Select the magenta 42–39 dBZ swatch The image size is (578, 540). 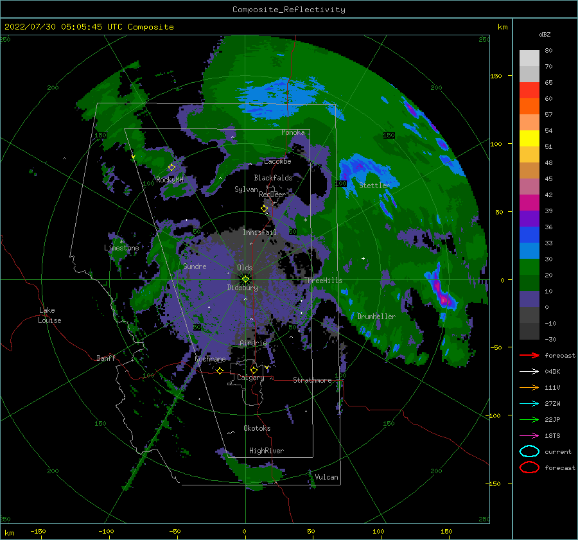click(x=529, y=203)
